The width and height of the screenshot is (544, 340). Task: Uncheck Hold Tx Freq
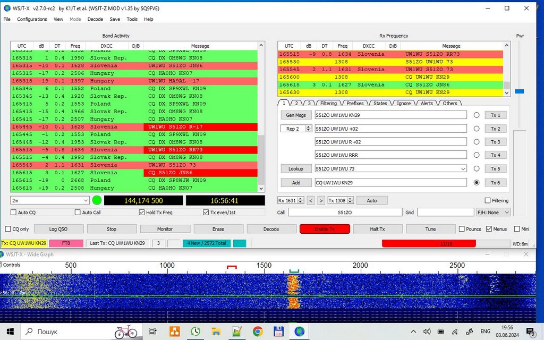(x=141, y=212)
